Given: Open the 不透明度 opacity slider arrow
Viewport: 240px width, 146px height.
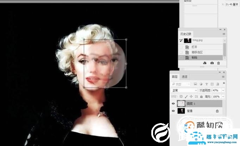Looking at the screenshot, I should pos(223,90).
